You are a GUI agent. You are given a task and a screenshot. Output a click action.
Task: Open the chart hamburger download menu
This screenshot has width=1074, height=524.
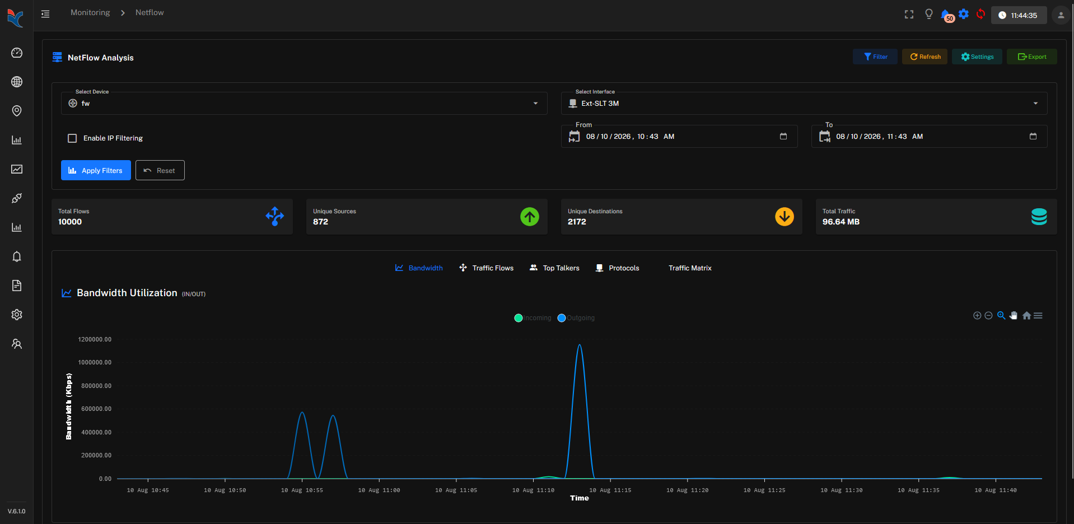(1038, 316)
